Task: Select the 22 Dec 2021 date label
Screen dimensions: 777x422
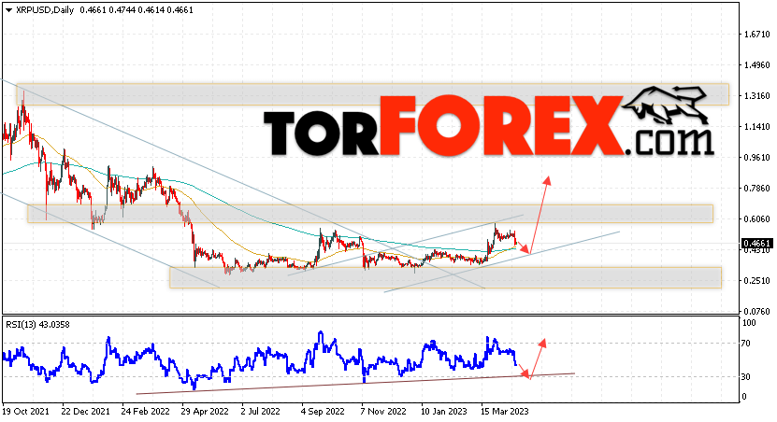Action: pos(86,411)
